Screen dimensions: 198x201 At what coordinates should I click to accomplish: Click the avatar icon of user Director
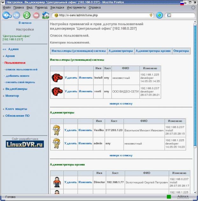click(57, 182)
